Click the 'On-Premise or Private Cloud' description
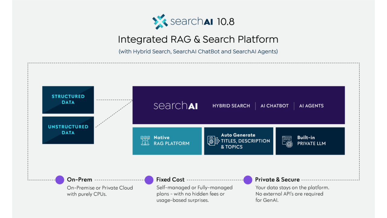The image size is (387, 218). [x=100, y=191]
